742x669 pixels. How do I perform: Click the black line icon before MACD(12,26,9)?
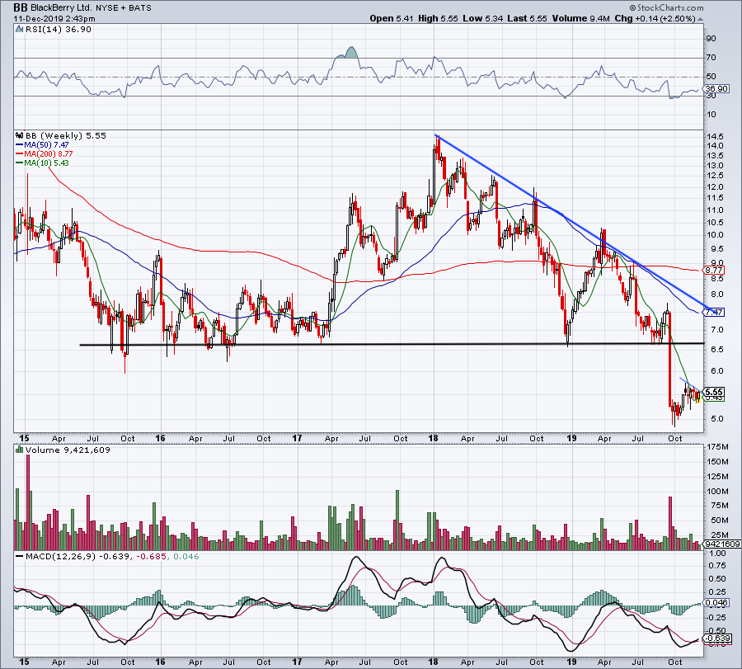pyautogui.click(x=20, y=556)
